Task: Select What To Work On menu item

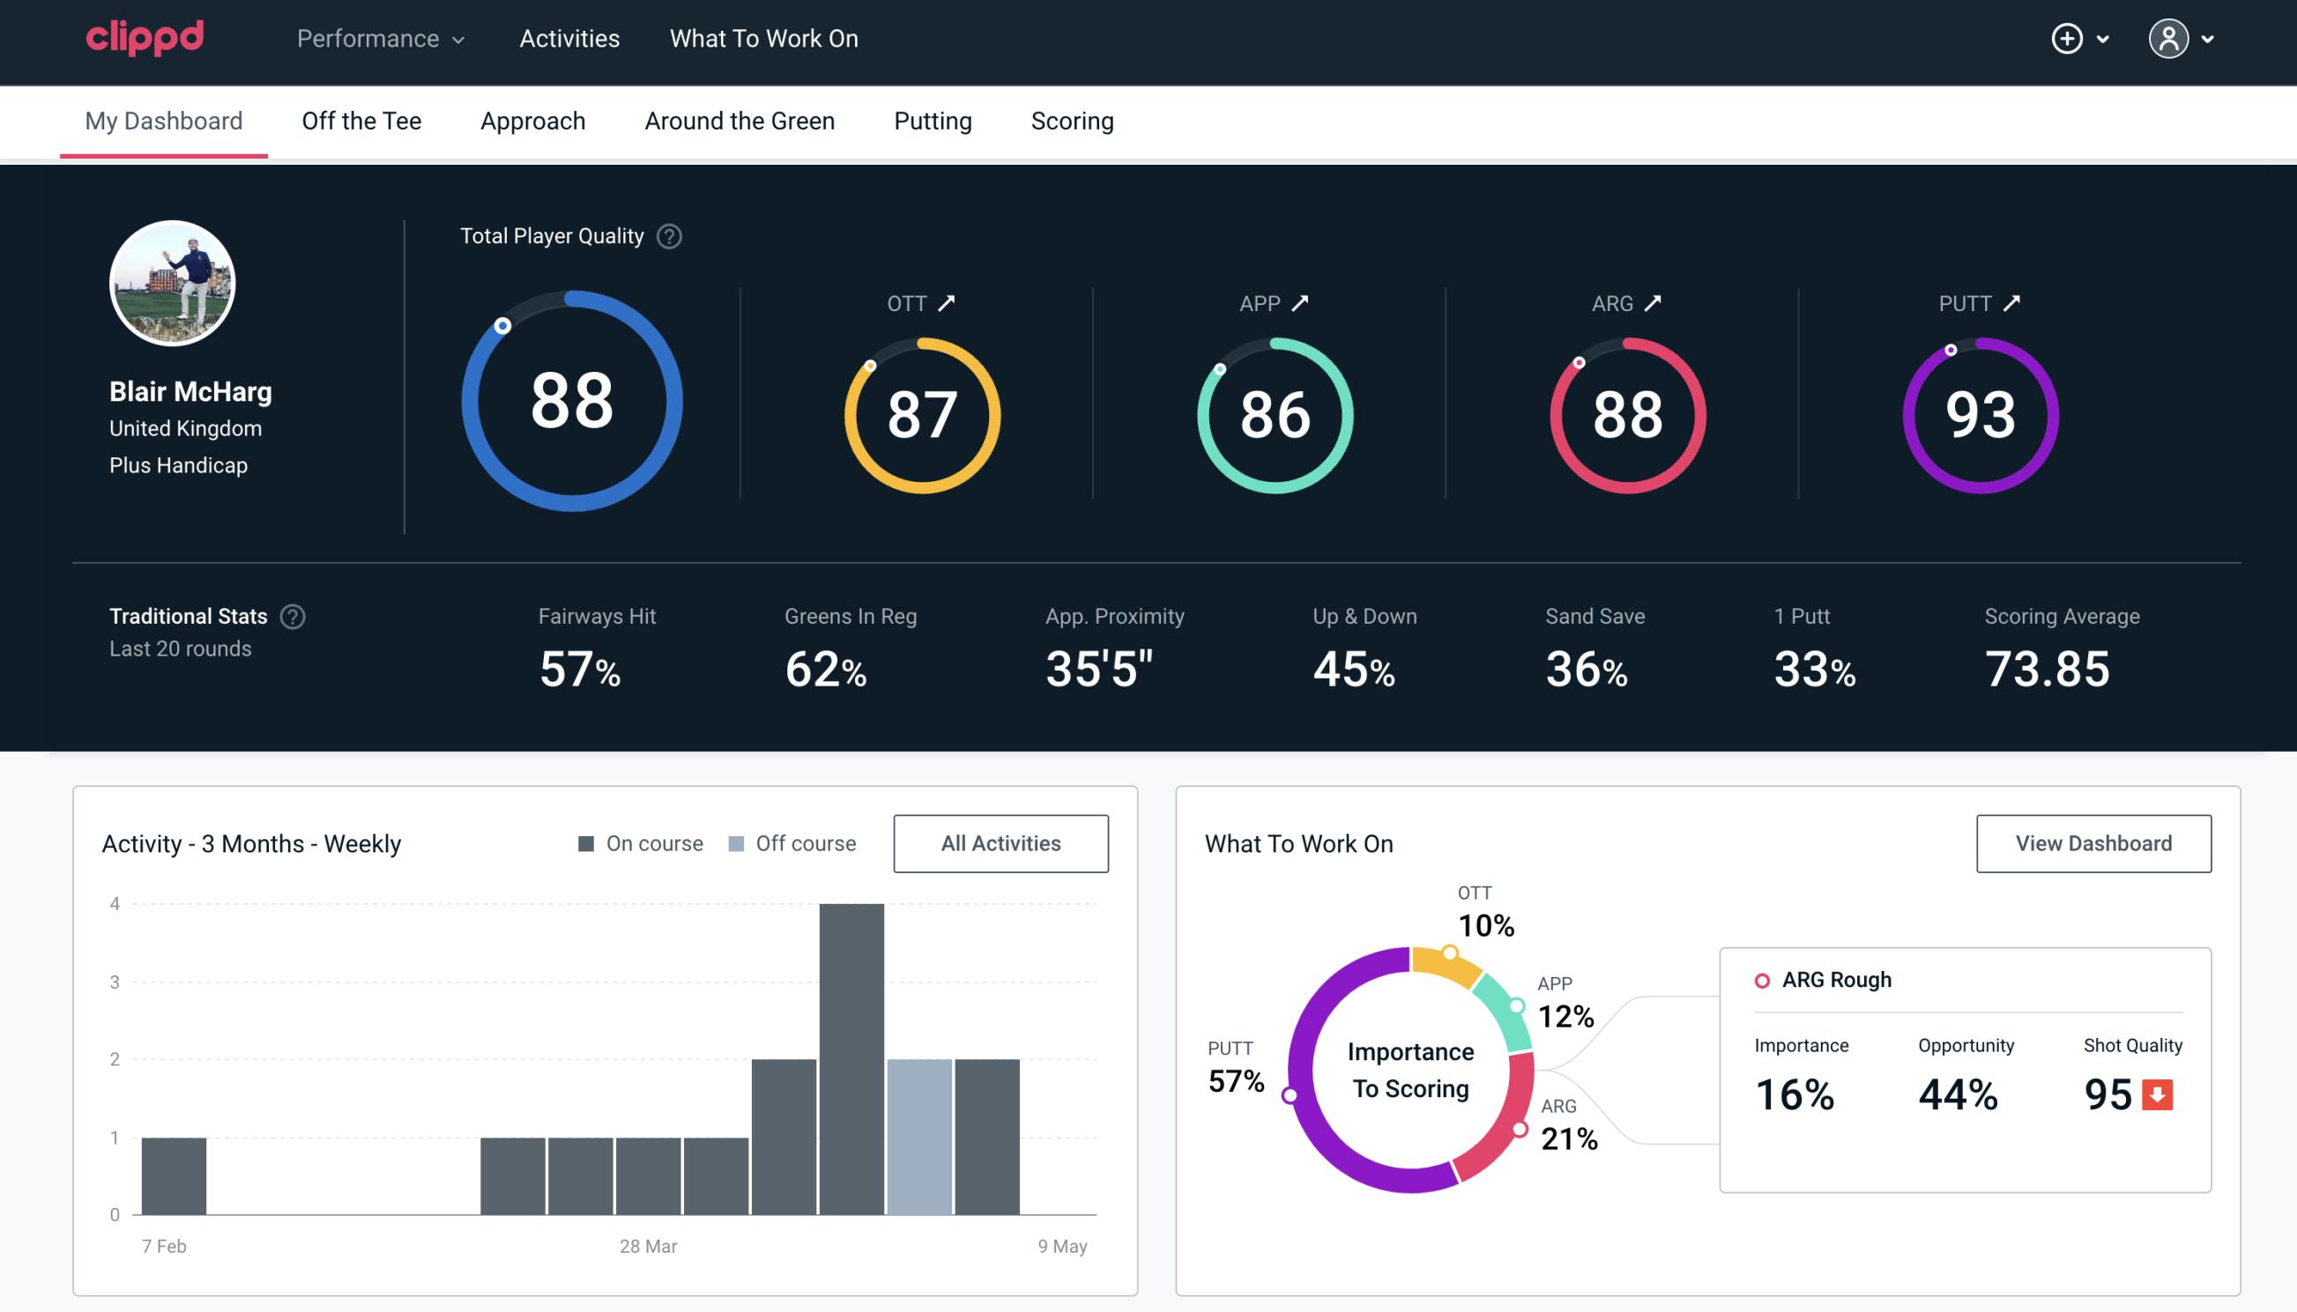Action: [x=762, y=40]
